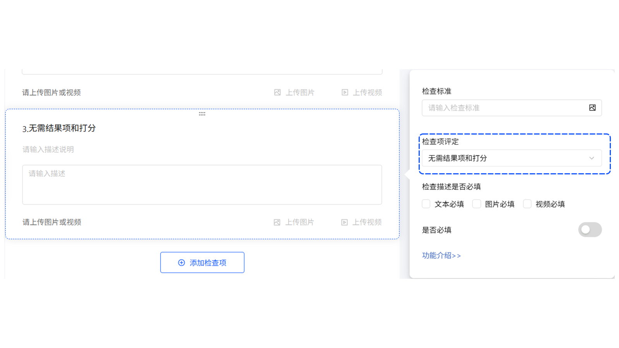The width and height of the screenshot is (619, 348).
Task: Expand the 无需结果项和打分 selection chevron
Action: click(x=591, y=158)
